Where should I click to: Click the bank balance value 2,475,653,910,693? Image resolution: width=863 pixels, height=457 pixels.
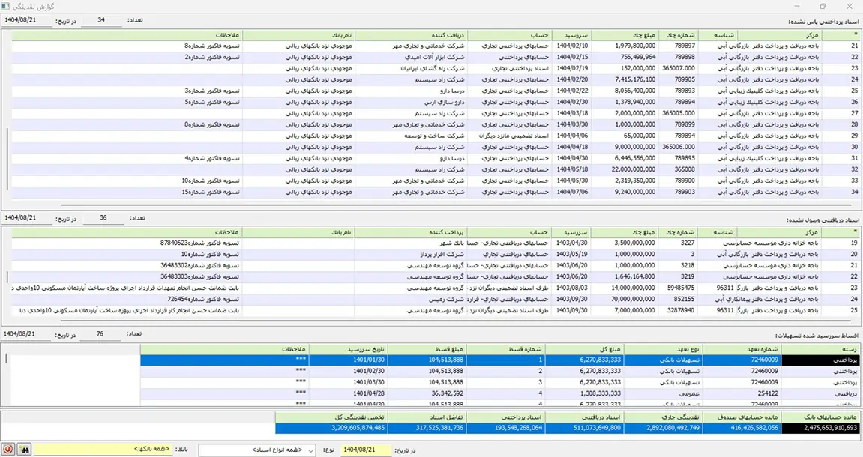pyautogui.click(x=822, y=428)
